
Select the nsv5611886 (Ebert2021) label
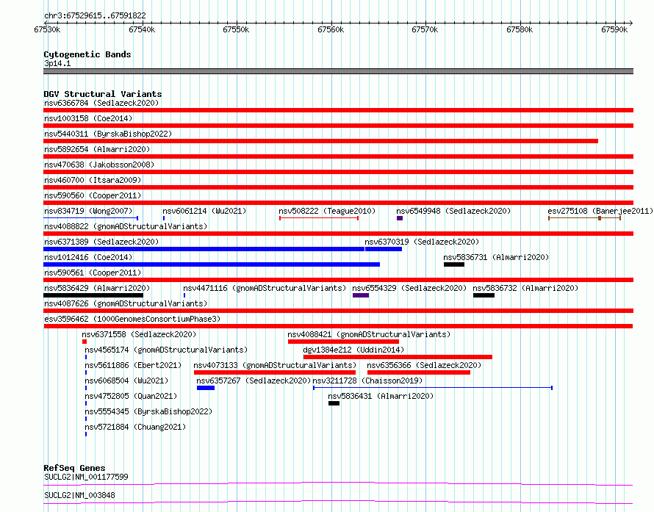pyautogui.click(x=133, y=365)
